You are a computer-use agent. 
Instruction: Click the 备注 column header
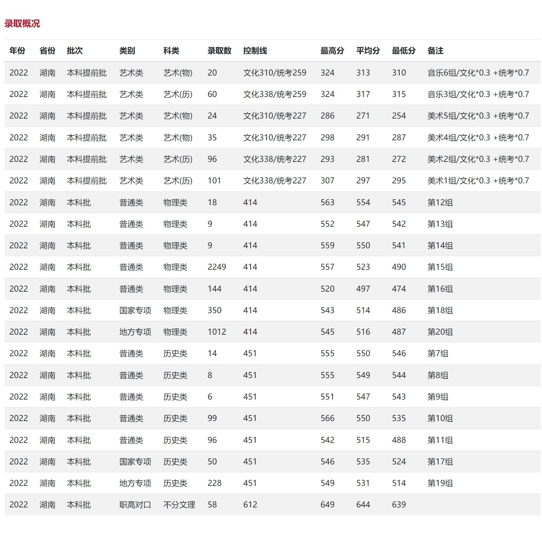tap(435, 51)
